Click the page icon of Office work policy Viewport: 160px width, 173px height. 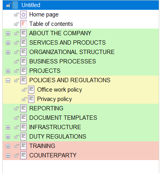[31, 90]
